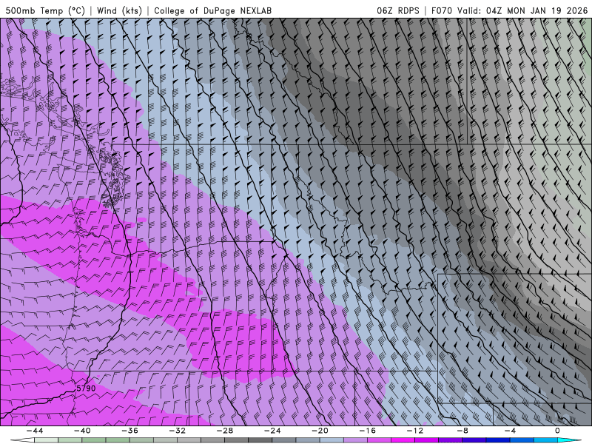Click the -40 color bar label

82,431
